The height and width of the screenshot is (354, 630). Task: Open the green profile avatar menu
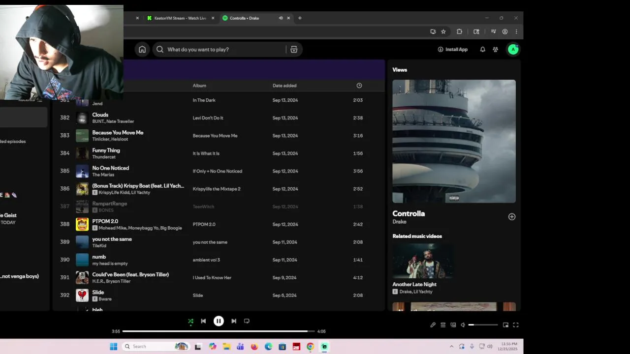coord(513,49)
